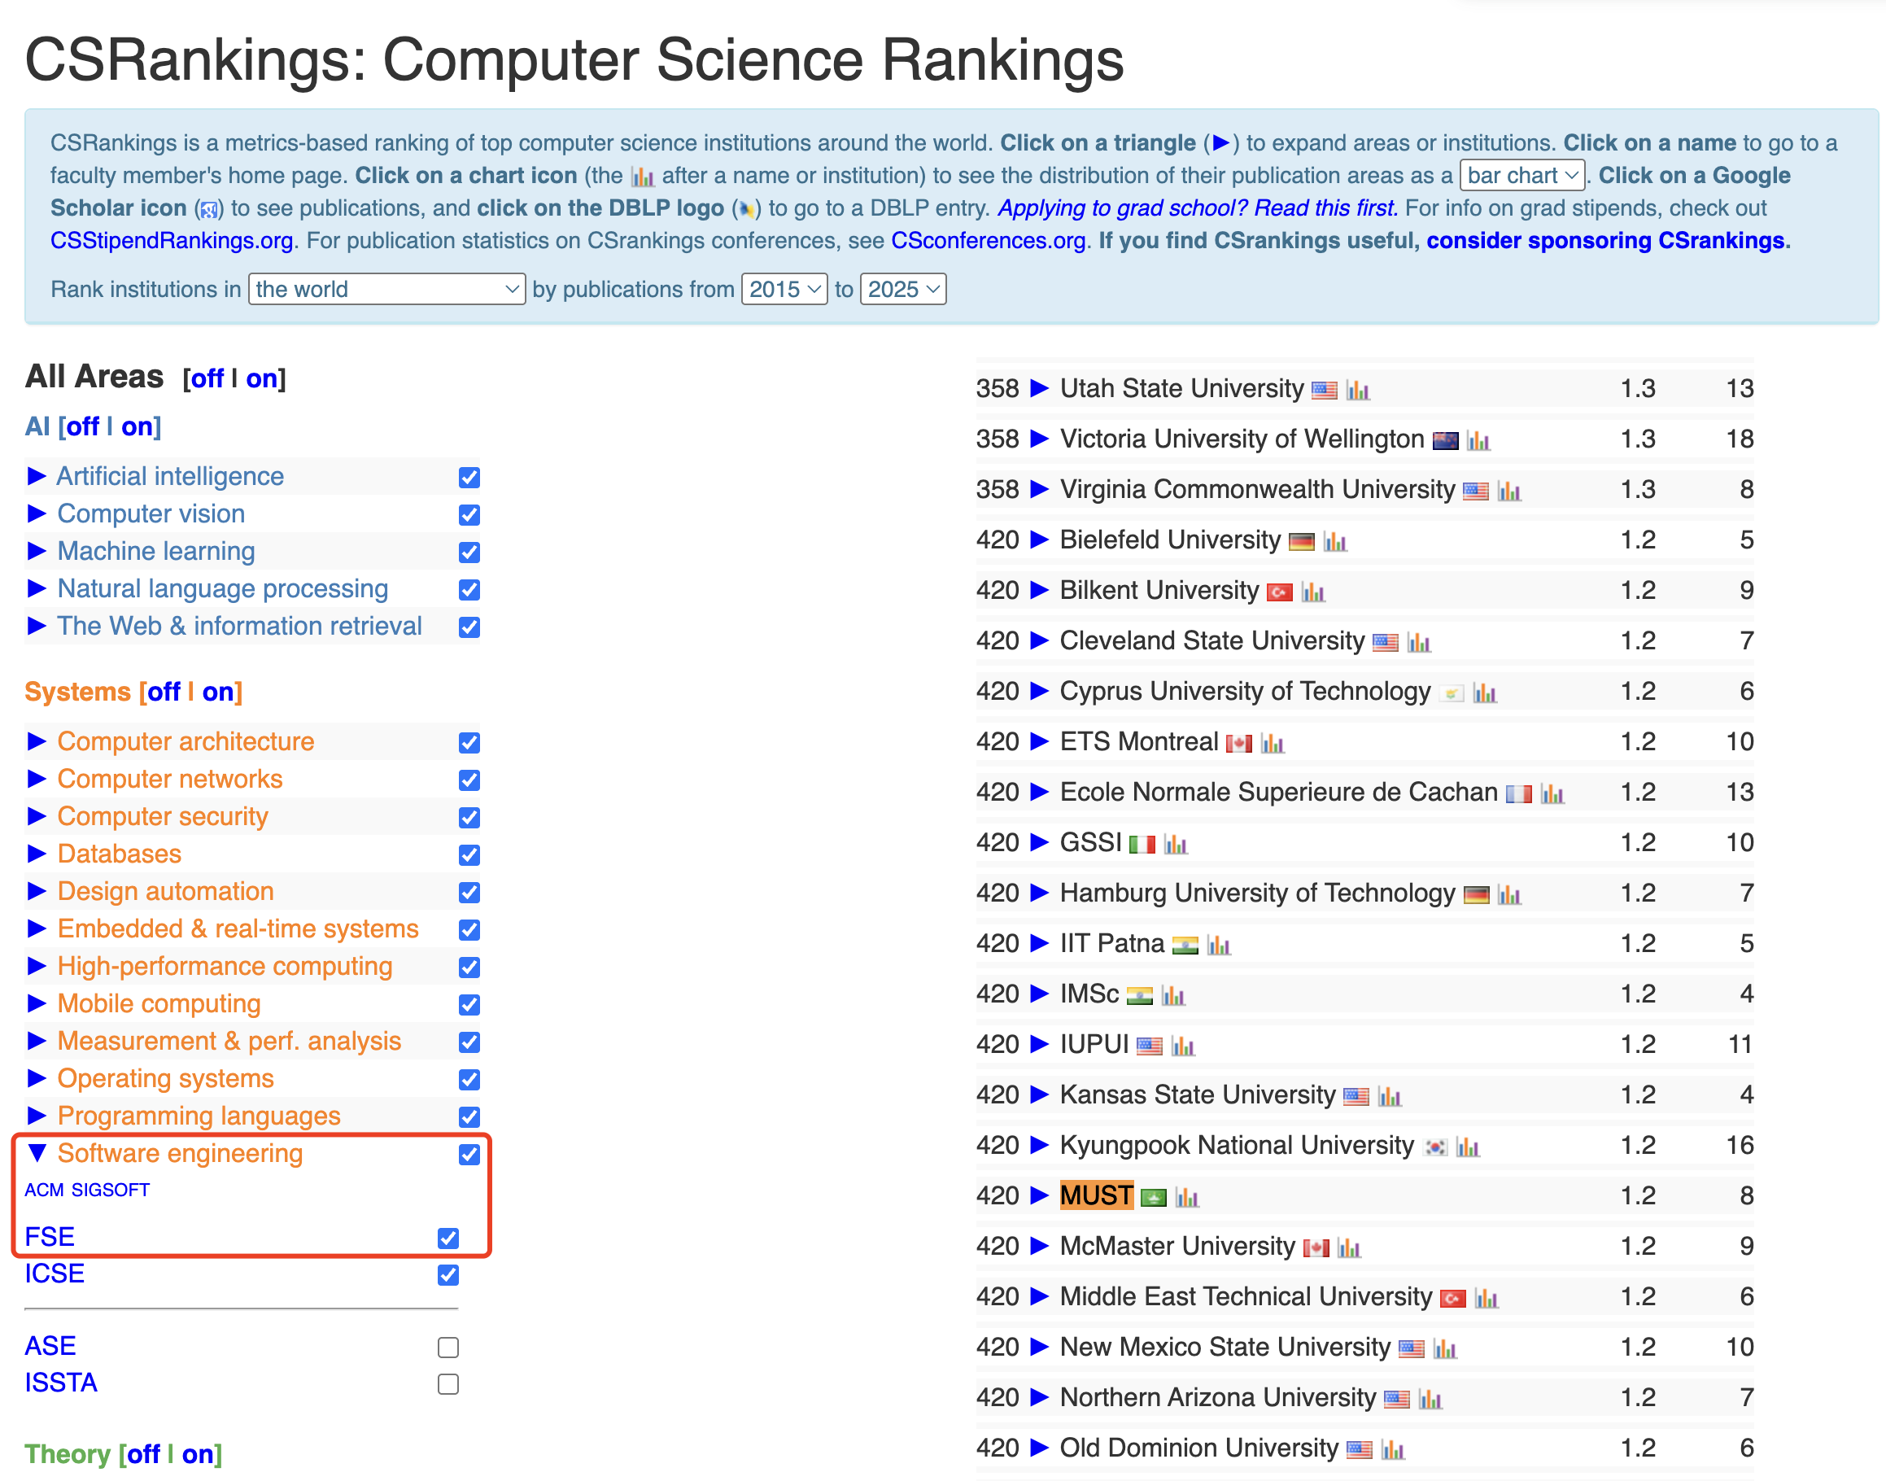This screenshot has height=1481, width=1886.
Task: Show bar chart for Virginia Commonwealth University
Action: (1509, 491)
